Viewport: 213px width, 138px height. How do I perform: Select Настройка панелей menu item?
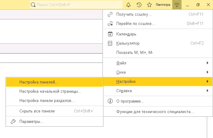pyautogui.click(x=39, y=82)
